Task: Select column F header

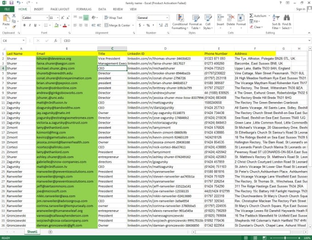Action: (x=255, y=48)
